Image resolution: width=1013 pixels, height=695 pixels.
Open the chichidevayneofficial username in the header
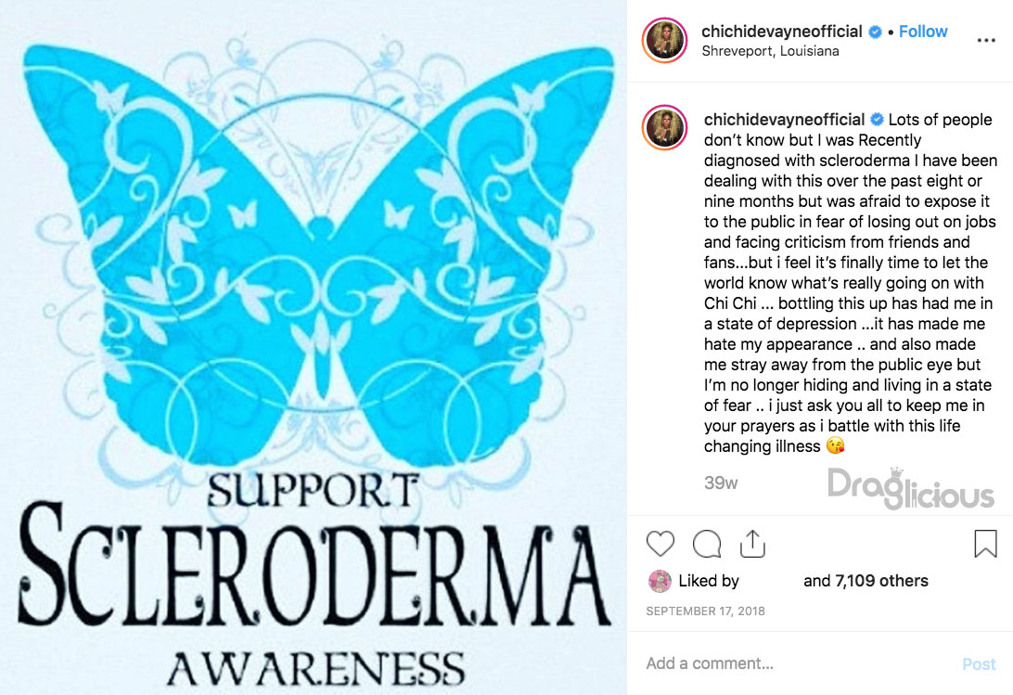[782, 31]
